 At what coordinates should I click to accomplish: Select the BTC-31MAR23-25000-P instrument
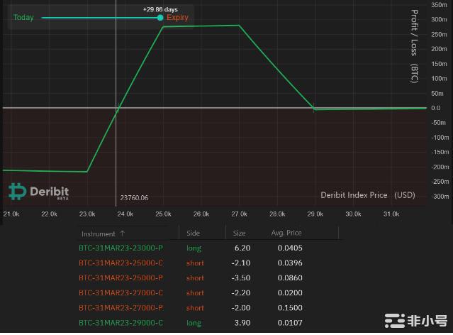coord(121,278)
